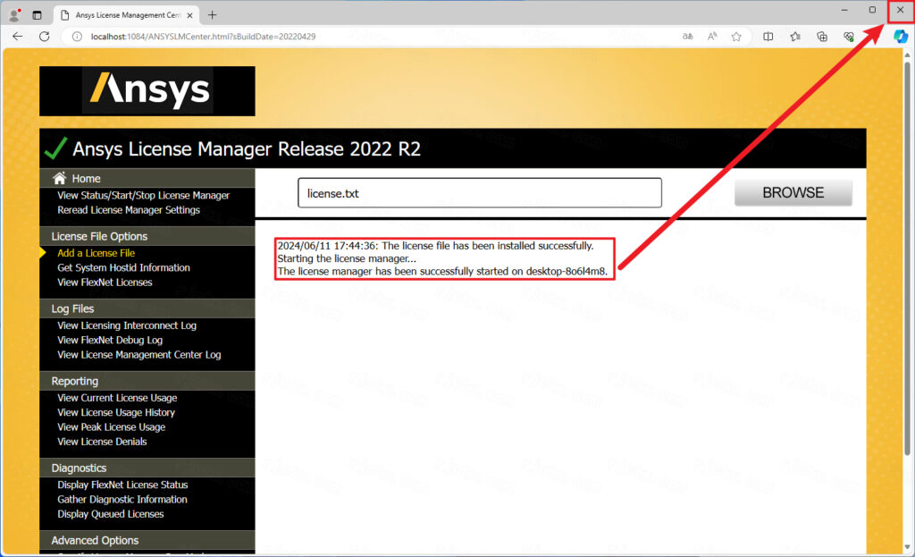915x557 pixels.
Task: Click the Home house icon
Action: (60, 178)
